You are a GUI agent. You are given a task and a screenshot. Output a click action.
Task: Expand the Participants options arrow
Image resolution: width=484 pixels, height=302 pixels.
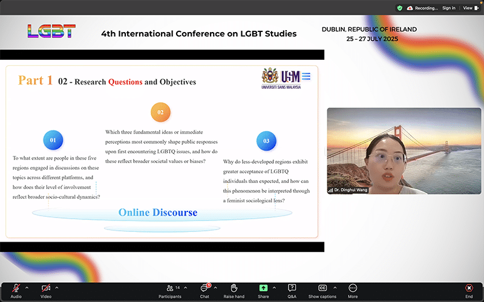click(x=186, y=288)
